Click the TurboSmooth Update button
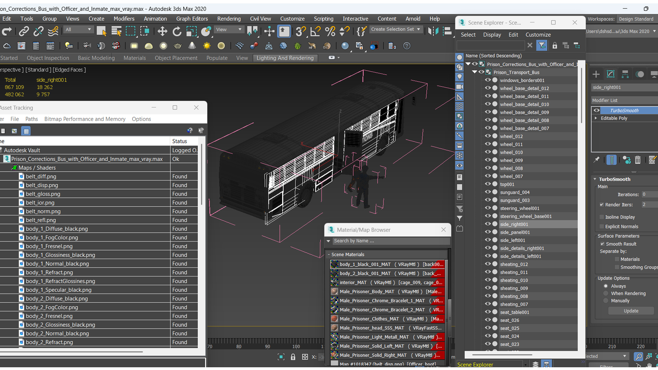Screen dimensions: 658x370 pos(631,311)
